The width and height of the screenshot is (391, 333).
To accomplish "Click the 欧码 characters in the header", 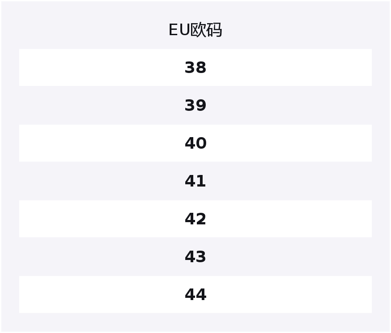I will click(x=206, y=30).
